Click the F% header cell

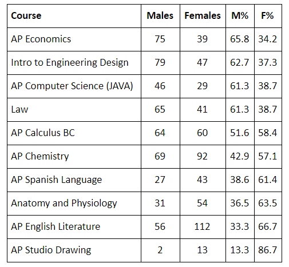coord(268,16)
